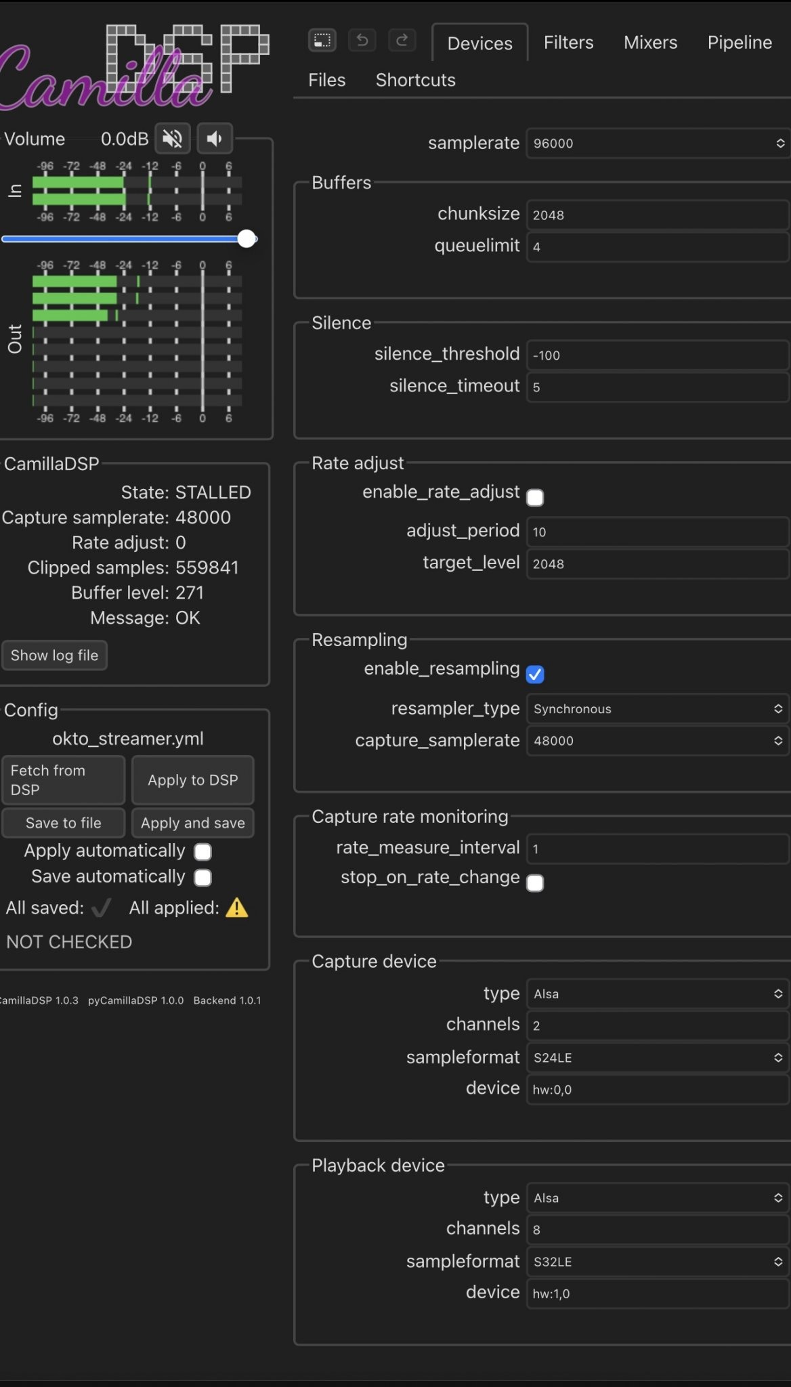The height and width of the screenshot is (1387, 791).
Task: Click the Capture samplerate: 48000 status
Action: pos(116,517)
